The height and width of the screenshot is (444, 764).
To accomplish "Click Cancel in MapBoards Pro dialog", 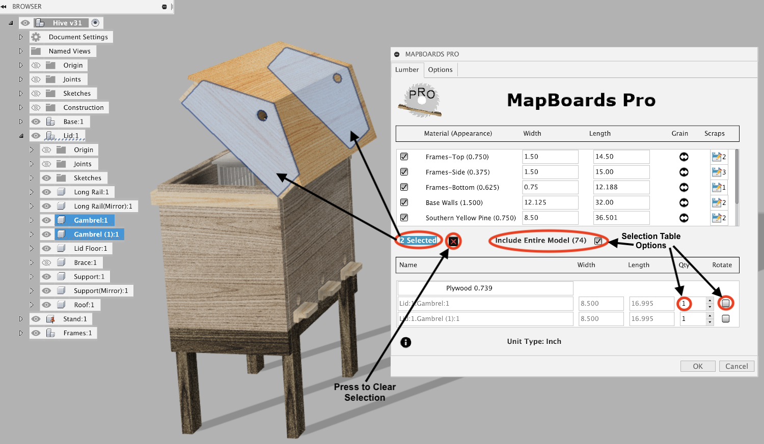I will [x=736, y=366].
